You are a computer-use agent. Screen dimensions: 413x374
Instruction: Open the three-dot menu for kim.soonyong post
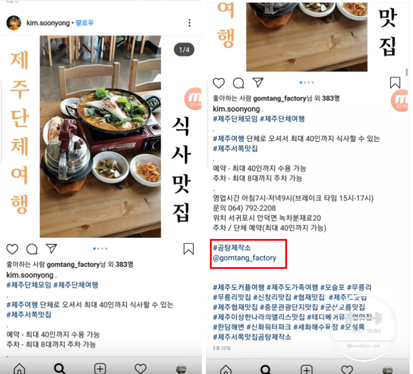click(189, 23)
